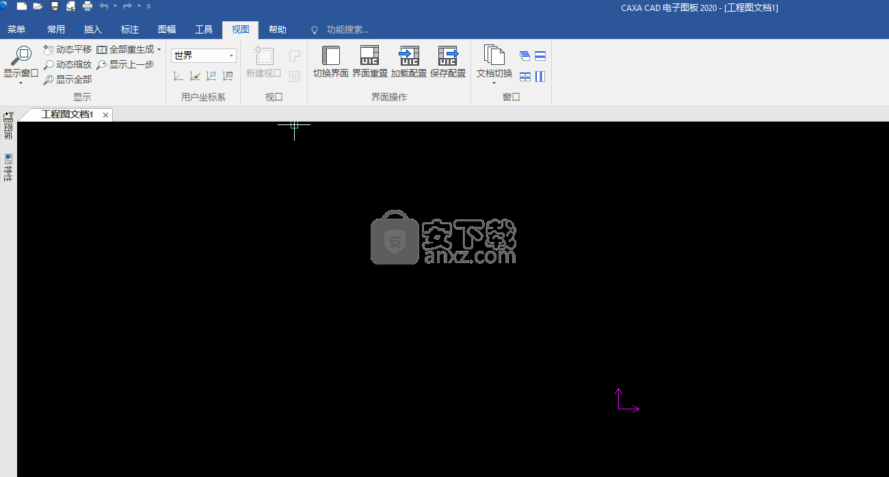Switch to the 插入 ribbon tab
Viewport: 889px width, 477px height.
click(93, 29)
